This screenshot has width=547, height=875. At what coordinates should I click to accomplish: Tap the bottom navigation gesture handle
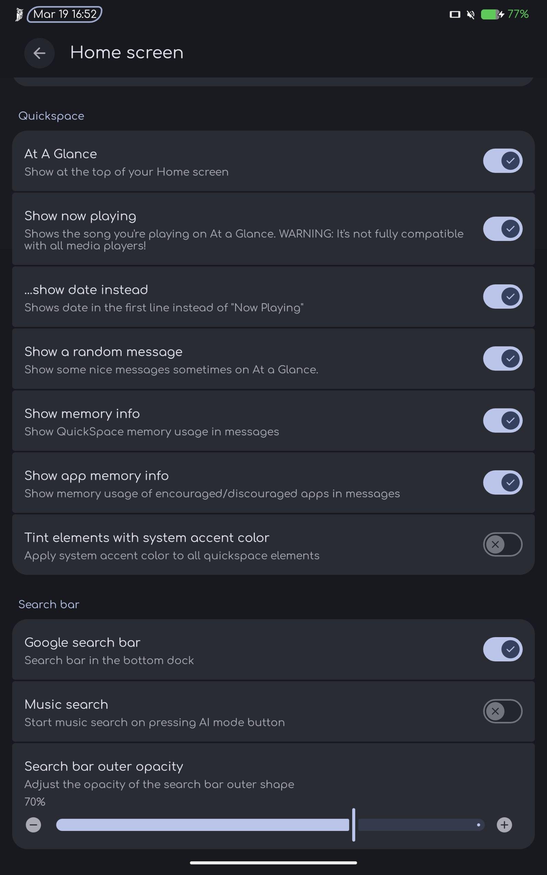[x=273, y=863]
